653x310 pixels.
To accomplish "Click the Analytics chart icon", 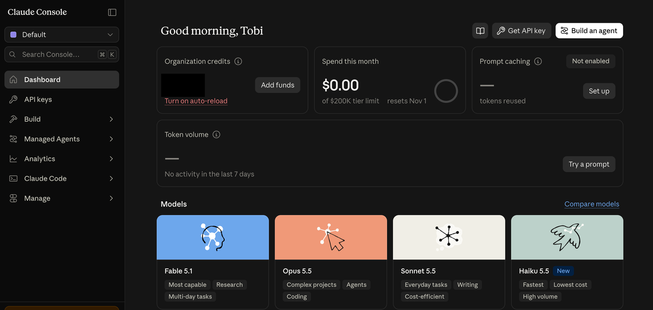I will click(14, 159).
